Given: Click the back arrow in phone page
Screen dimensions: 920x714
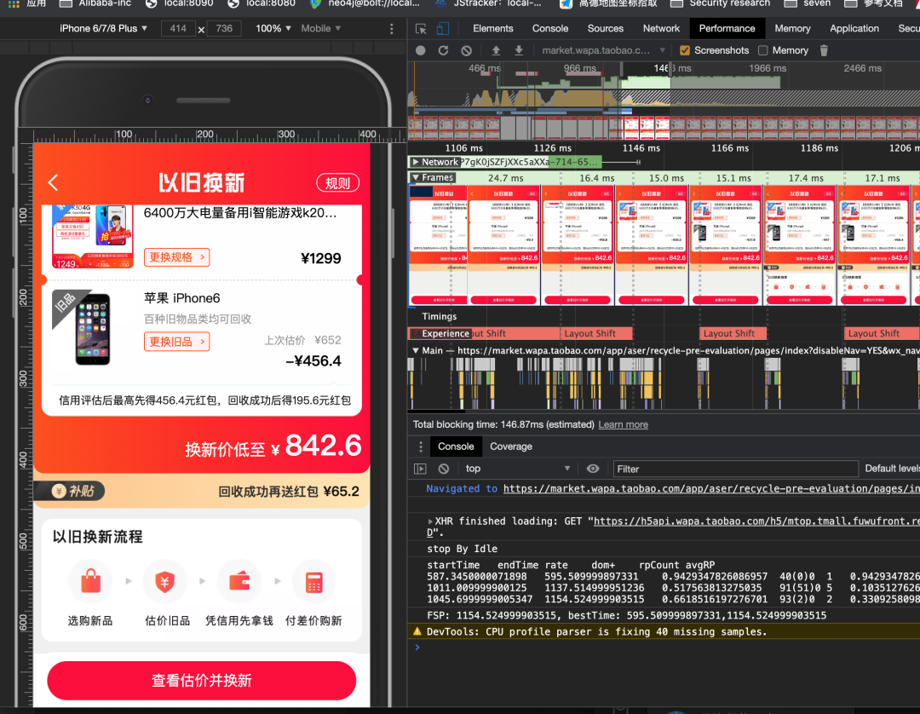Looking at the screenshot, I should click(x=53, y=182).
